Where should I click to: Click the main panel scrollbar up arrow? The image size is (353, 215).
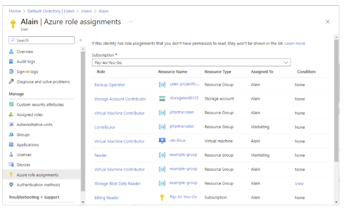[x=336, y=37]
